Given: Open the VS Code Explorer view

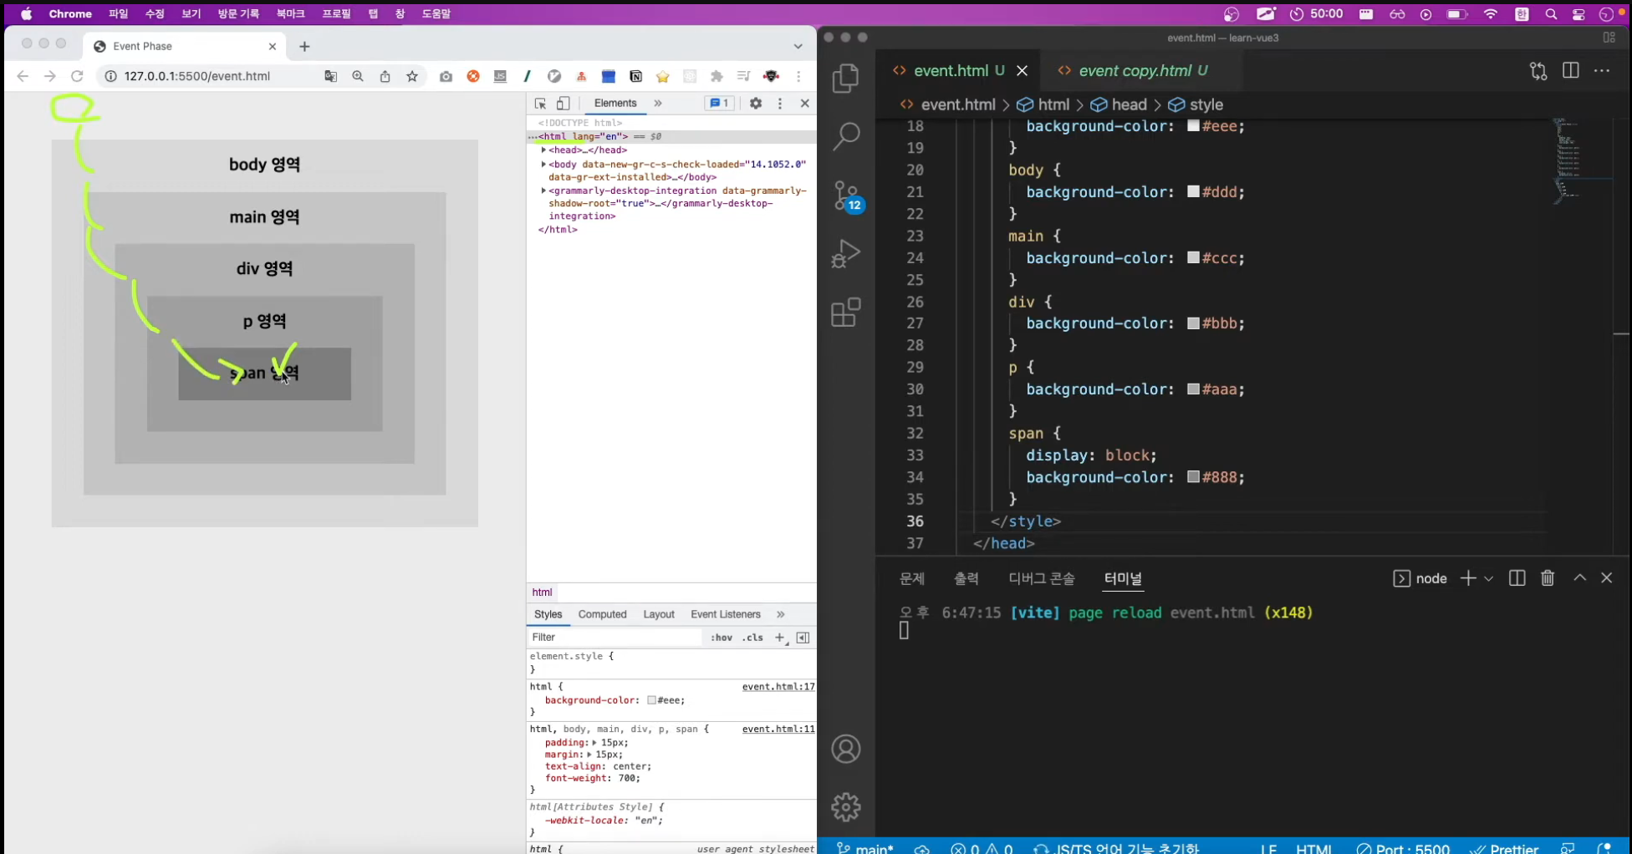Looking at the screenshot, I should coord(846,78).
